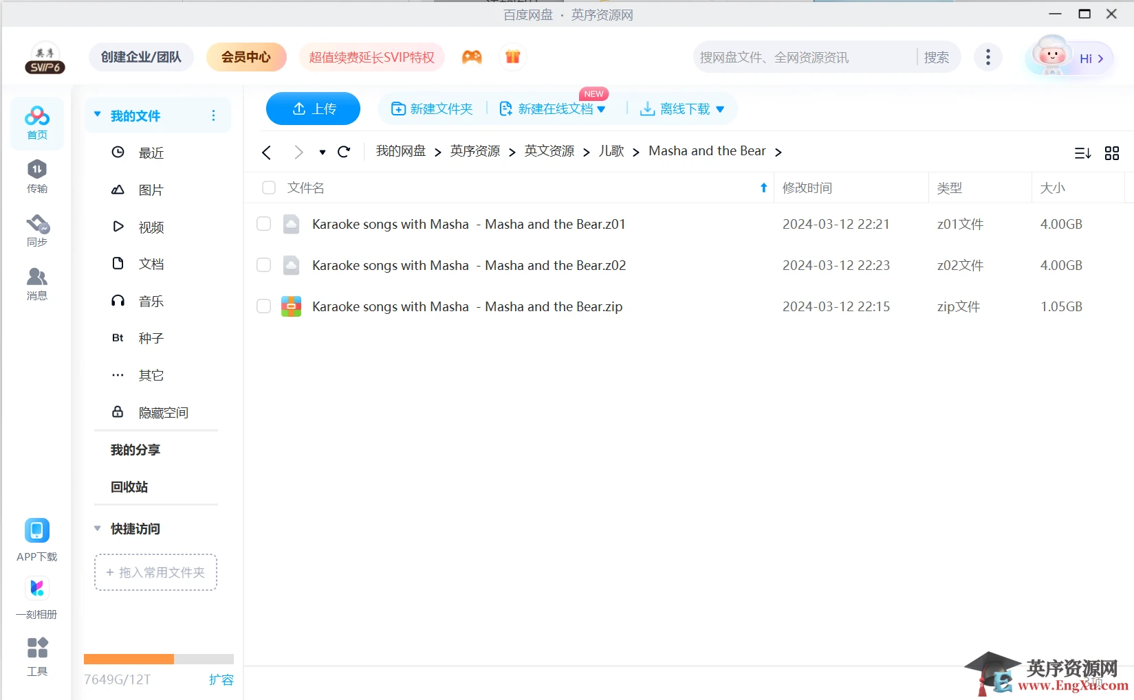Click the z02 file icon
Image resolution: width=1134 pixels, height=700 pixels.
click(x=292, y=265)
